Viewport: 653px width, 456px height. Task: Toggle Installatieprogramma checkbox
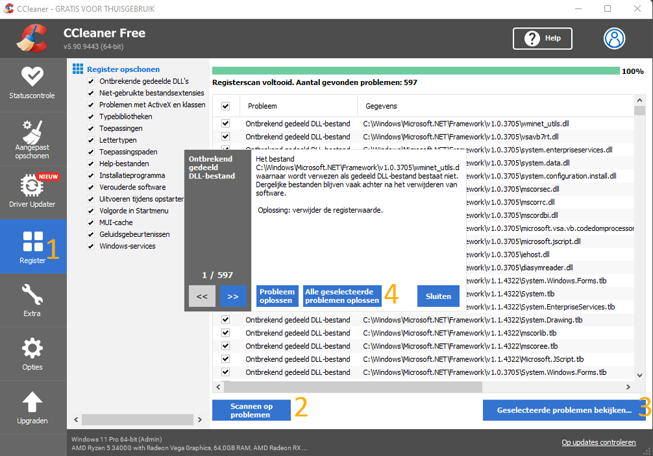(91, 176)
